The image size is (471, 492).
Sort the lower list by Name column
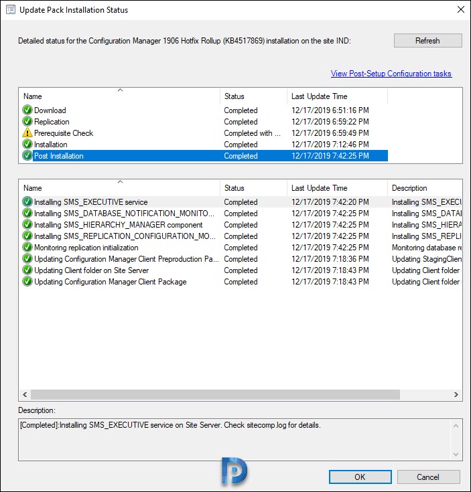[x=120, y=187]
